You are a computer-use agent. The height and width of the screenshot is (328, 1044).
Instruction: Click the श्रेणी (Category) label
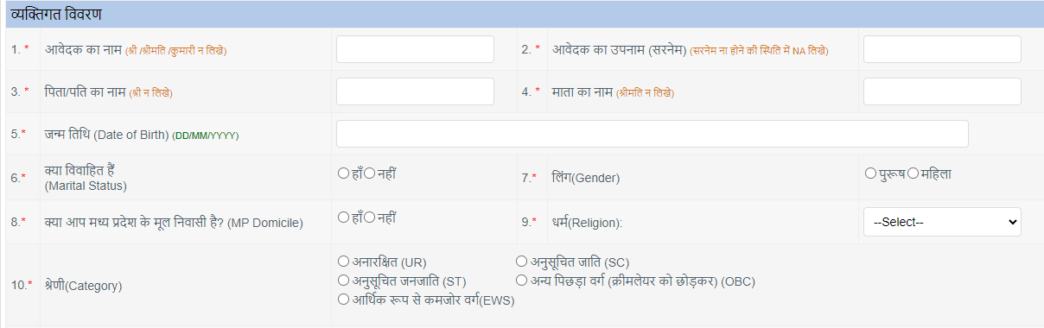(84, 284)
